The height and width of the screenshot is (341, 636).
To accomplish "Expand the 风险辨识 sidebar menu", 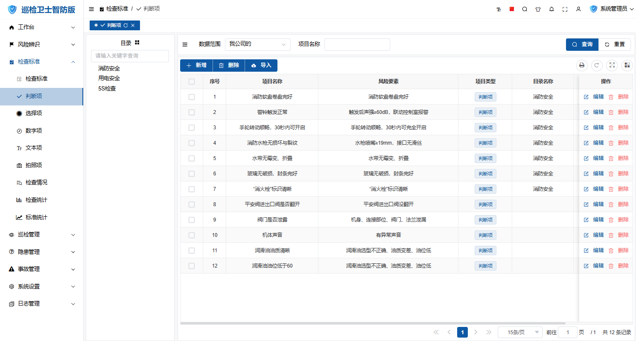I will tap(41, 44).
